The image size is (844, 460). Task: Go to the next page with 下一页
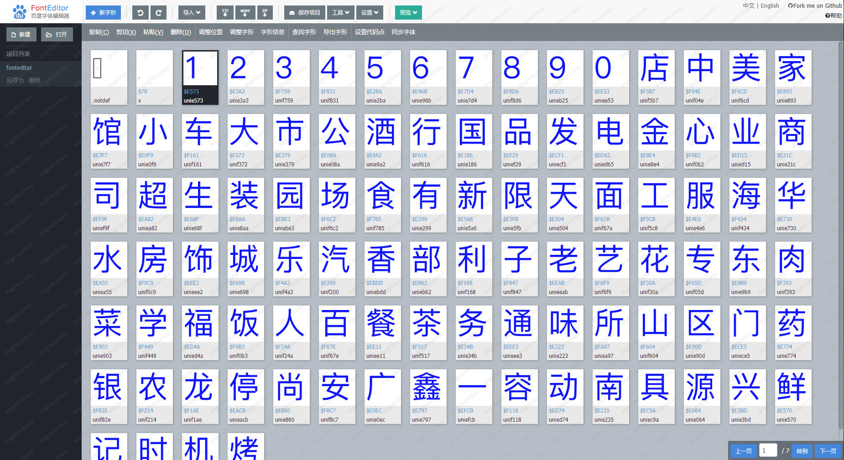click(828, 450)
